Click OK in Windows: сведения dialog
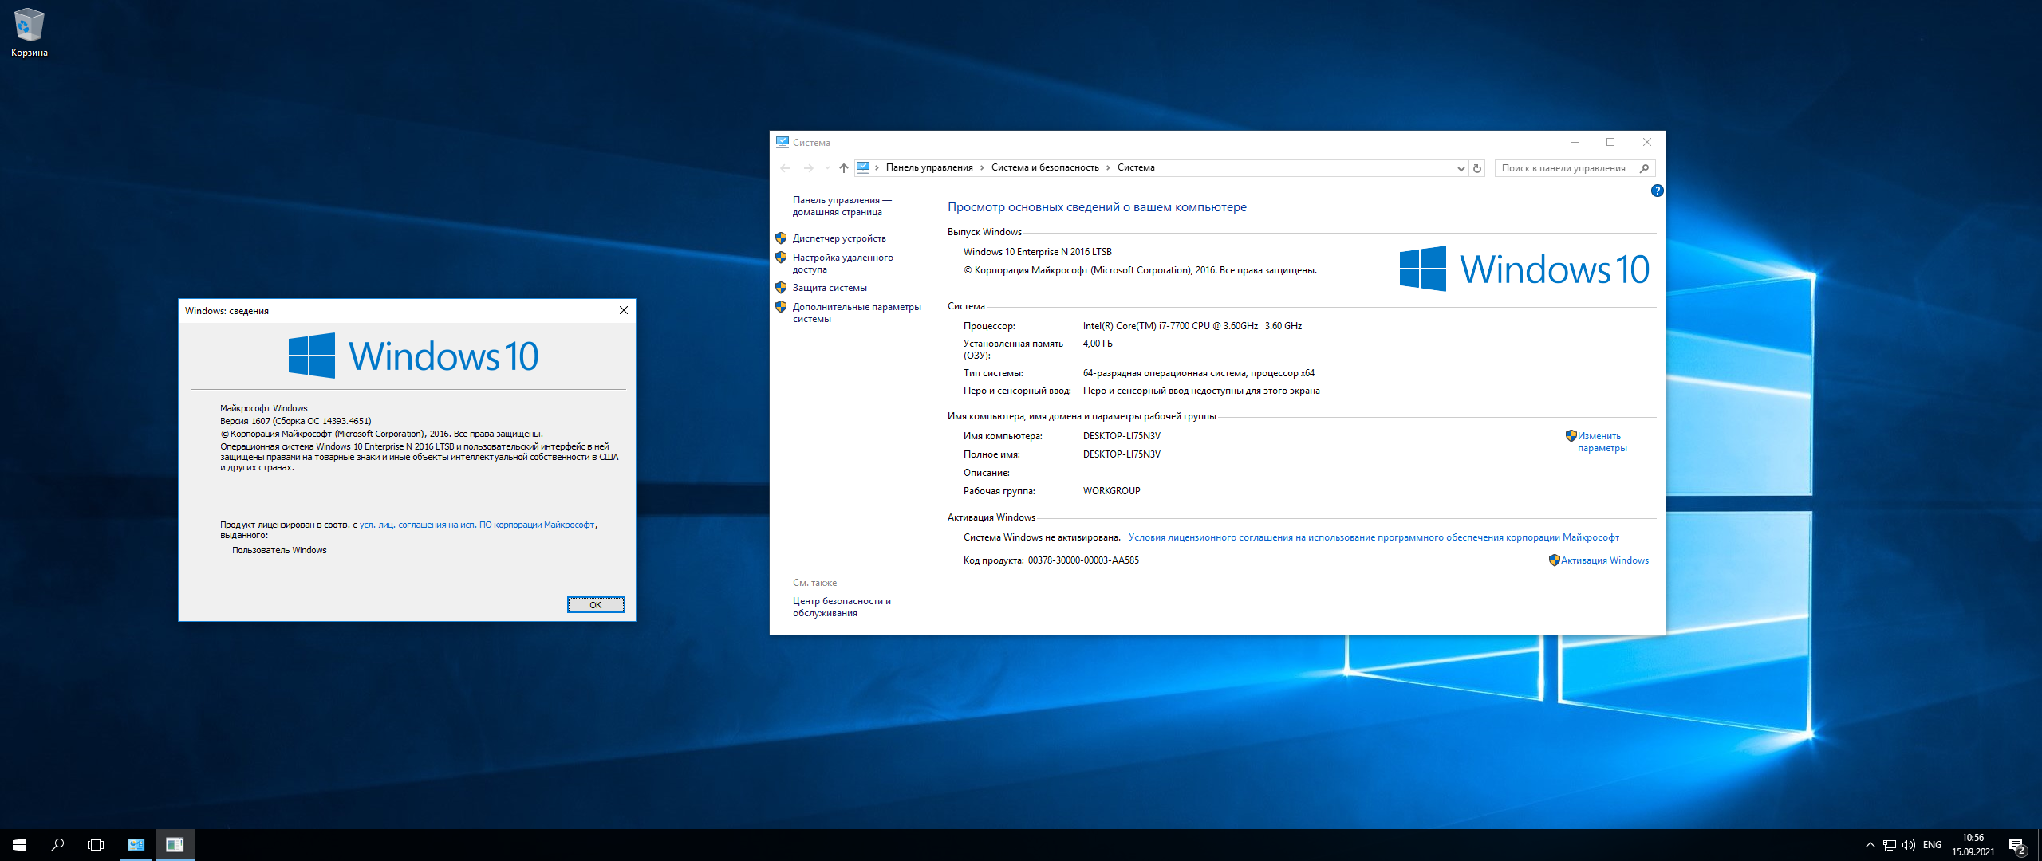 point(596,605)
